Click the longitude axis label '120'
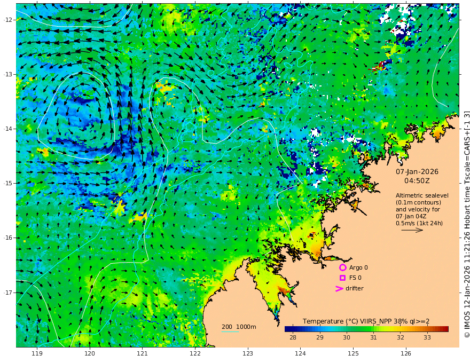This screenshot has height=363, width=470. pyautogui.click(x=90, y=354)
